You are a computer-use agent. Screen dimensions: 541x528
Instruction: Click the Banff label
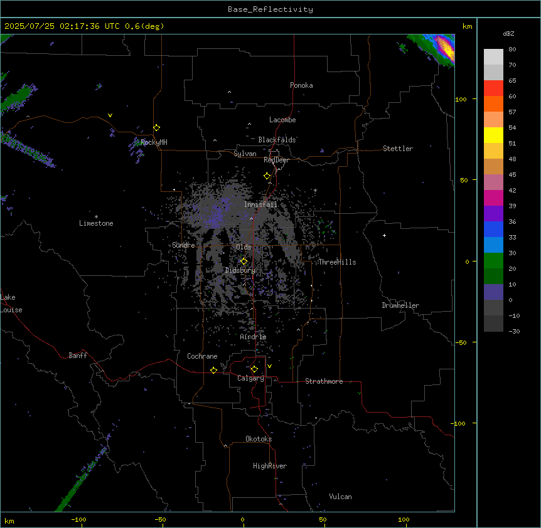(78, 356)
